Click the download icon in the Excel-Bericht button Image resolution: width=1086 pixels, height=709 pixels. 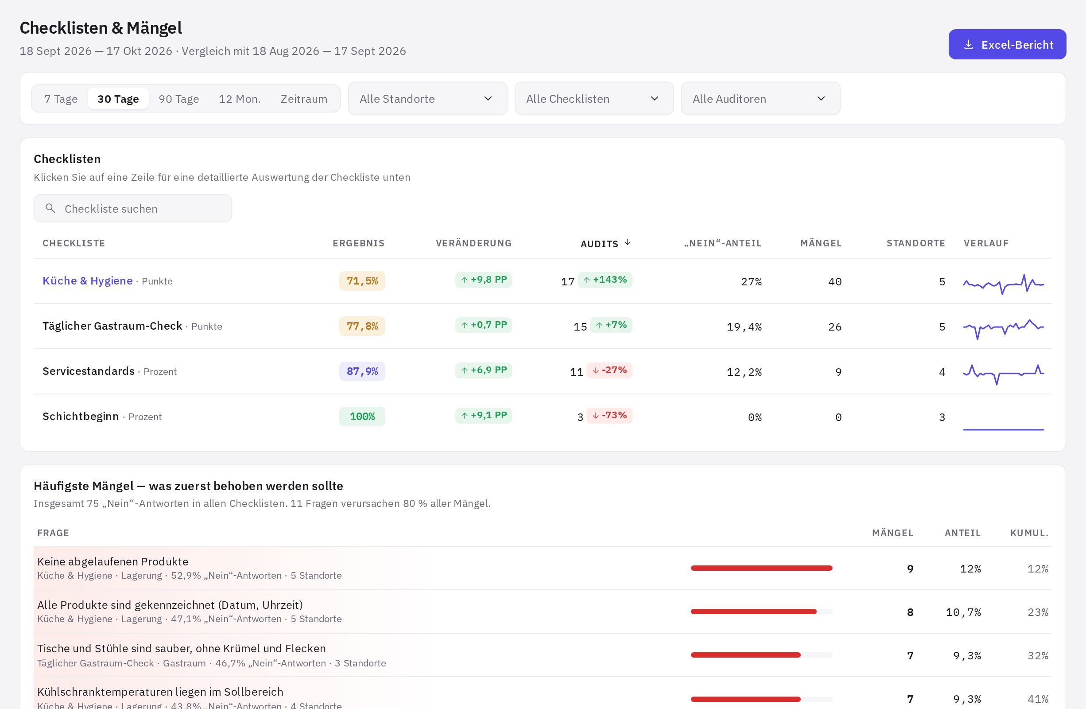pyautogui.click(x=968, y=45)
